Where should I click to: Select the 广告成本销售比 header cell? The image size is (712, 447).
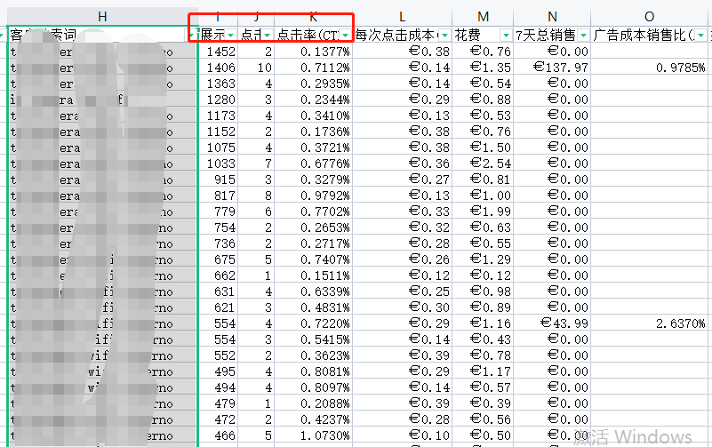coord(650,35)
